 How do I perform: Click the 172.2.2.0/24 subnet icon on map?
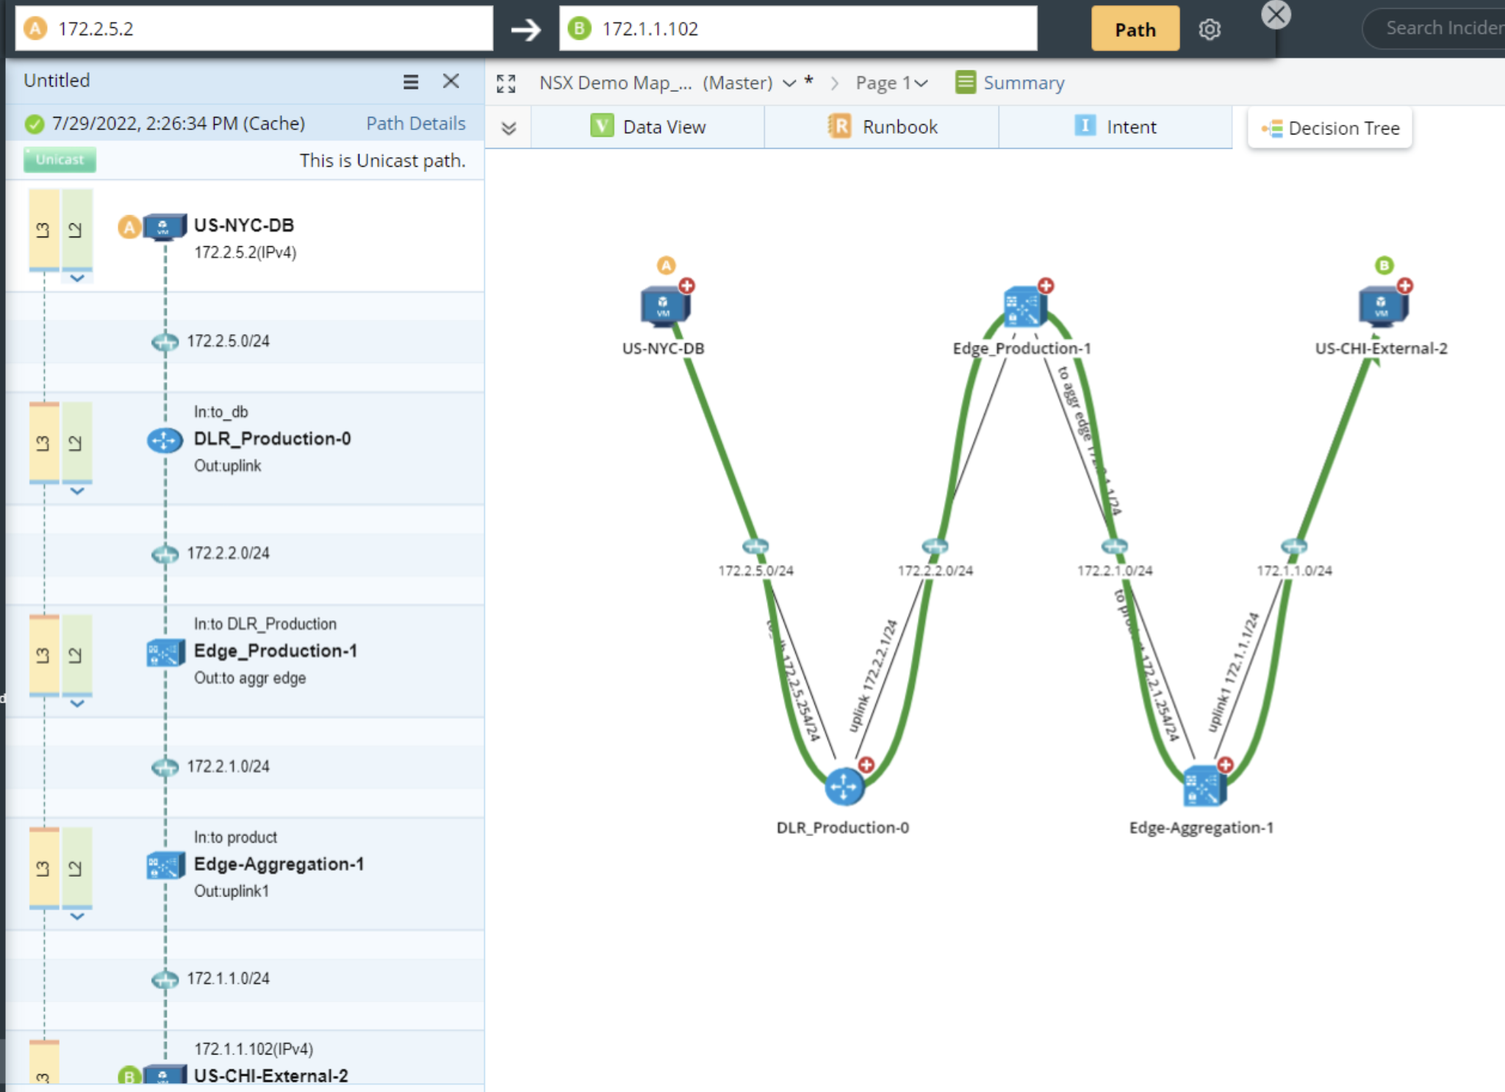[x=935, y=547]
